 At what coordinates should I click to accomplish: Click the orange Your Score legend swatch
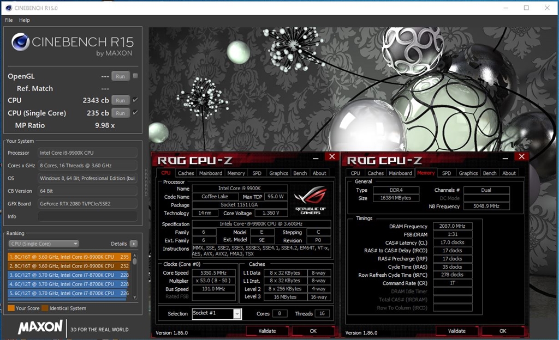(x=11, y=308)
